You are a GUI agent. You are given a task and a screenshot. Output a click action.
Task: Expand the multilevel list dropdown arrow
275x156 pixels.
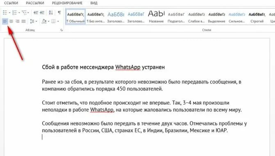(x=28, y=13)
